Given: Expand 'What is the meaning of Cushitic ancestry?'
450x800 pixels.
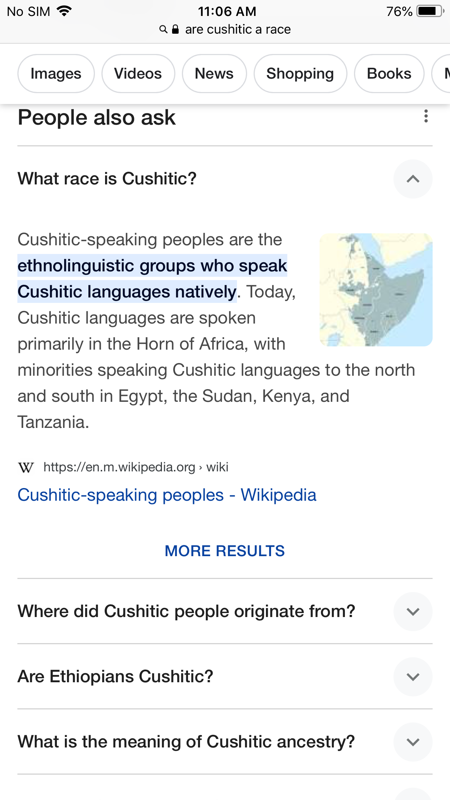Looking at the screenshot, I should click(413, 742).
